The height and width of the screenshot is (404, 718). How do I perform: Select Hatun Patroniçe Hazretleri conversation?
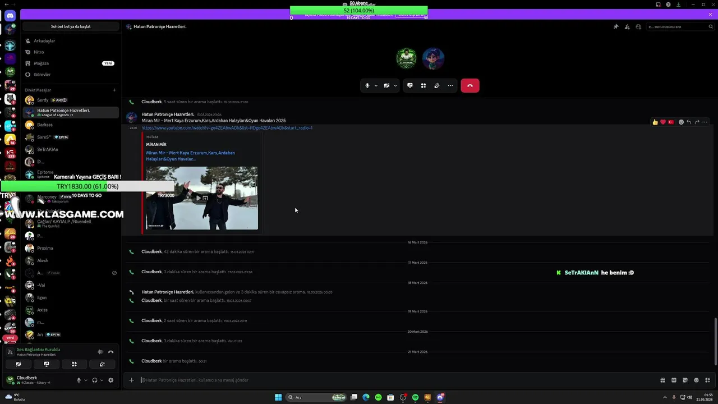[70, 112]
